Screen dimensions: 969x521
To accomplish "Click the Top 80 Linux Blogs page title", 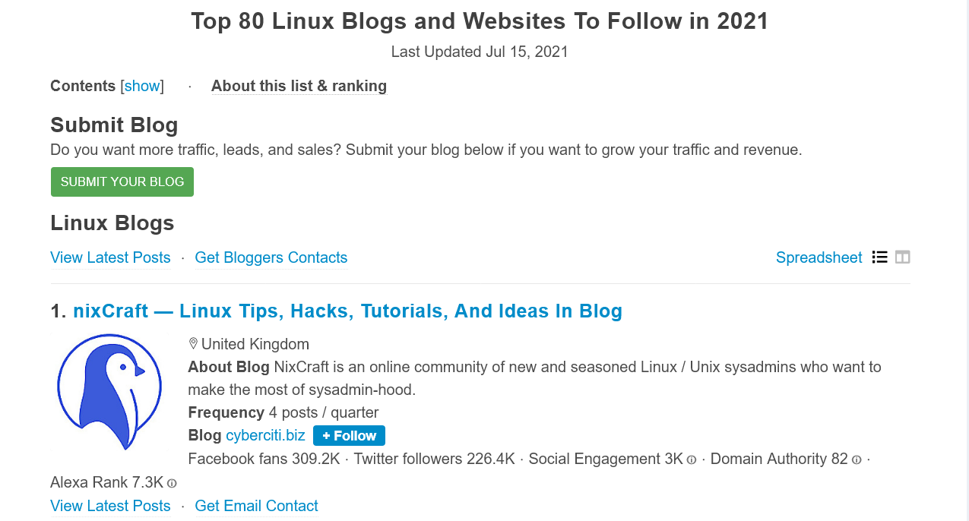I will pyautogui.click(x=480, y=21).
